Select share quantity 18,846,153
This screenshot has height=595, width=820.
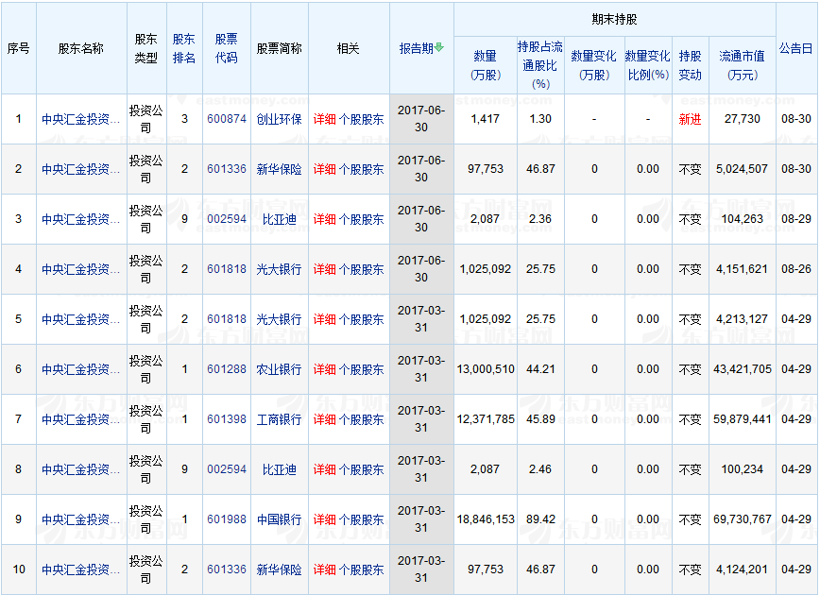click(486, 519)
